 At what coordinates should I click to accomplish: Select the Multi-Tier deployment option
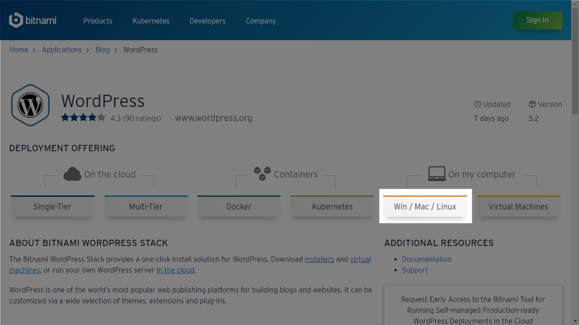[146, 206]
